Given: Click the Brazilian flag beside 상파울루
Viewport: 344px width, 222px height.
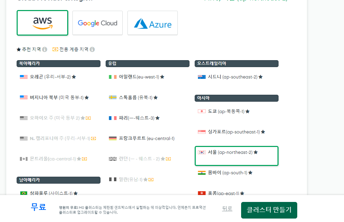Looking at the screenshot, I should pyautogui.click(x=24, y=193).
